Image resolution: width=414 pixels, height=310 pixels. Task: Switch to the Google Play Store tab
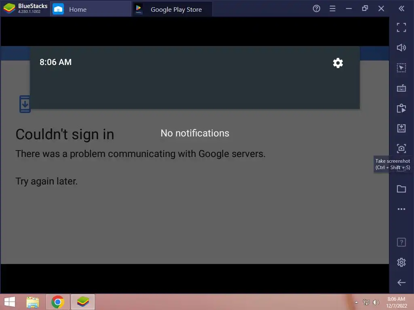172,9
